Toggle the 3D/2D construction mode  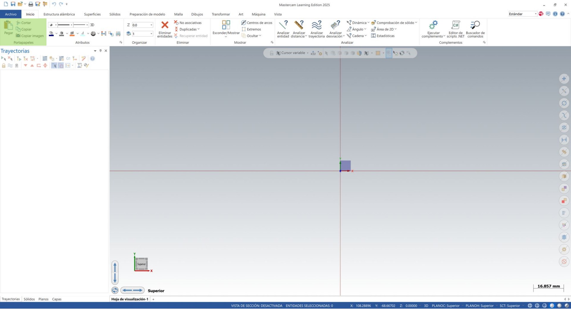click(x=92, y=25)
